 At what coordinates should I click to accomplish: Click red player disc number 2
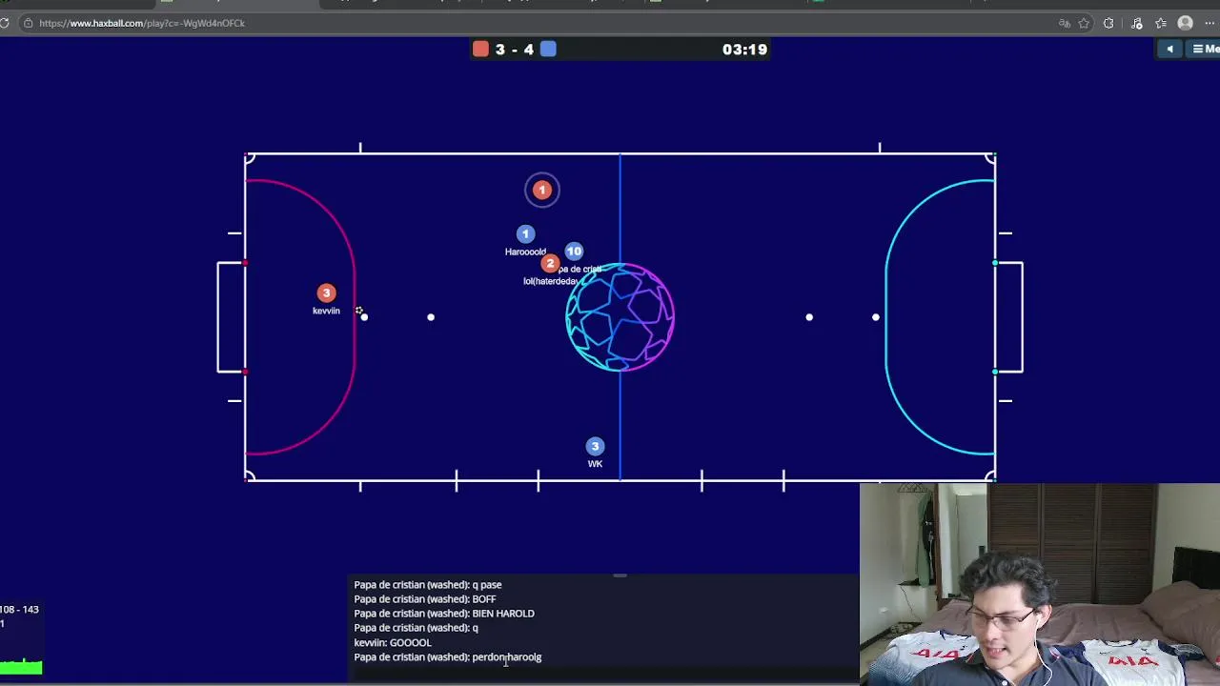click(550, 263)
